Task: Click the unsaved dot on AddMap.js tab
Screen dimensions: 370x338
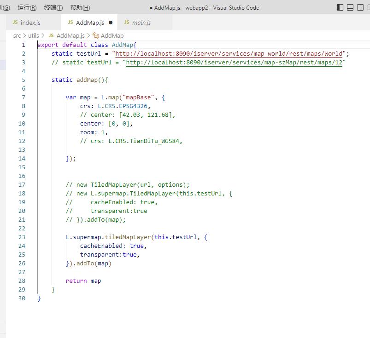Action: click(x=111, y=23)
